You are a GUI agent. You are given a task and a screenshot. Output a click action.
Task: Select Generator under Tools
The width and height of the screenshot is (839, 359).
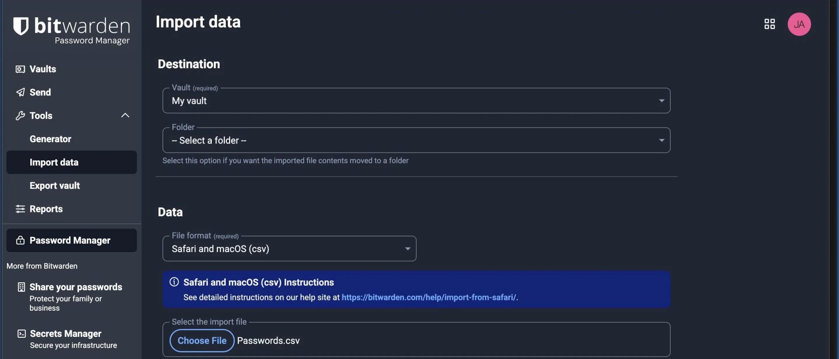click(50, 139)
